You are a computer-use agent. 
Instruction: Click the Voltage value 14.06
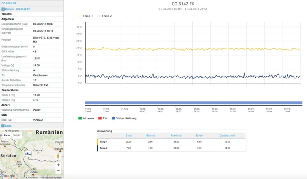point(36,65)
